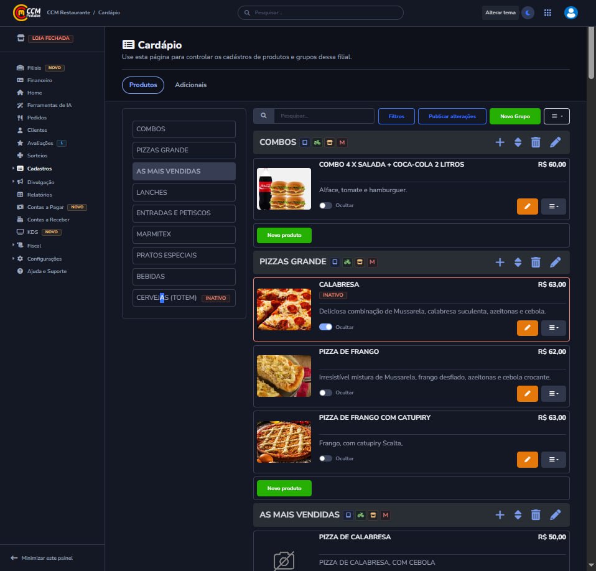Open the apps grid icon in top bar
596x571 pixels.
(x=547, y=12)
